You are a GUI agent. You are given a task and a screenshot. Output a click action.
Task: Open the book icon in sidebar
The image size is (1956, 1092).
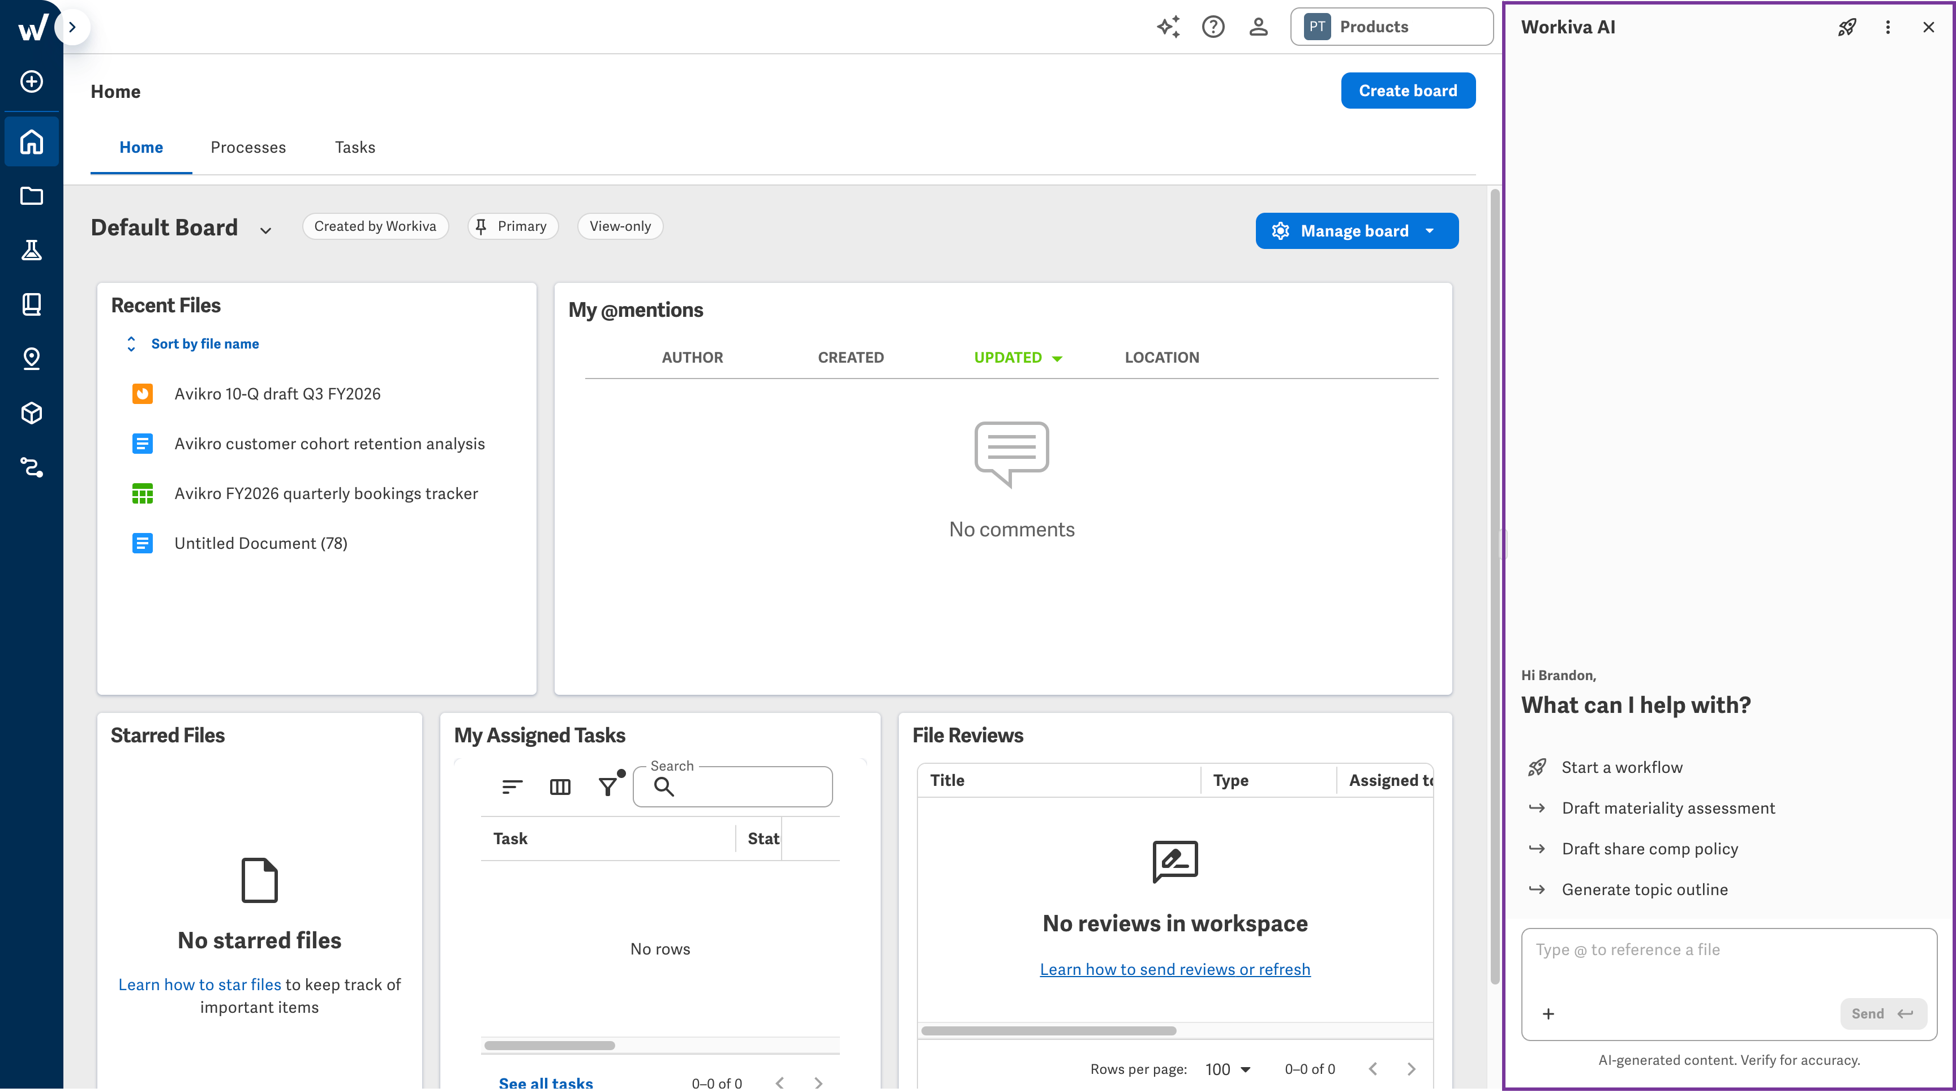click(32, 304)
